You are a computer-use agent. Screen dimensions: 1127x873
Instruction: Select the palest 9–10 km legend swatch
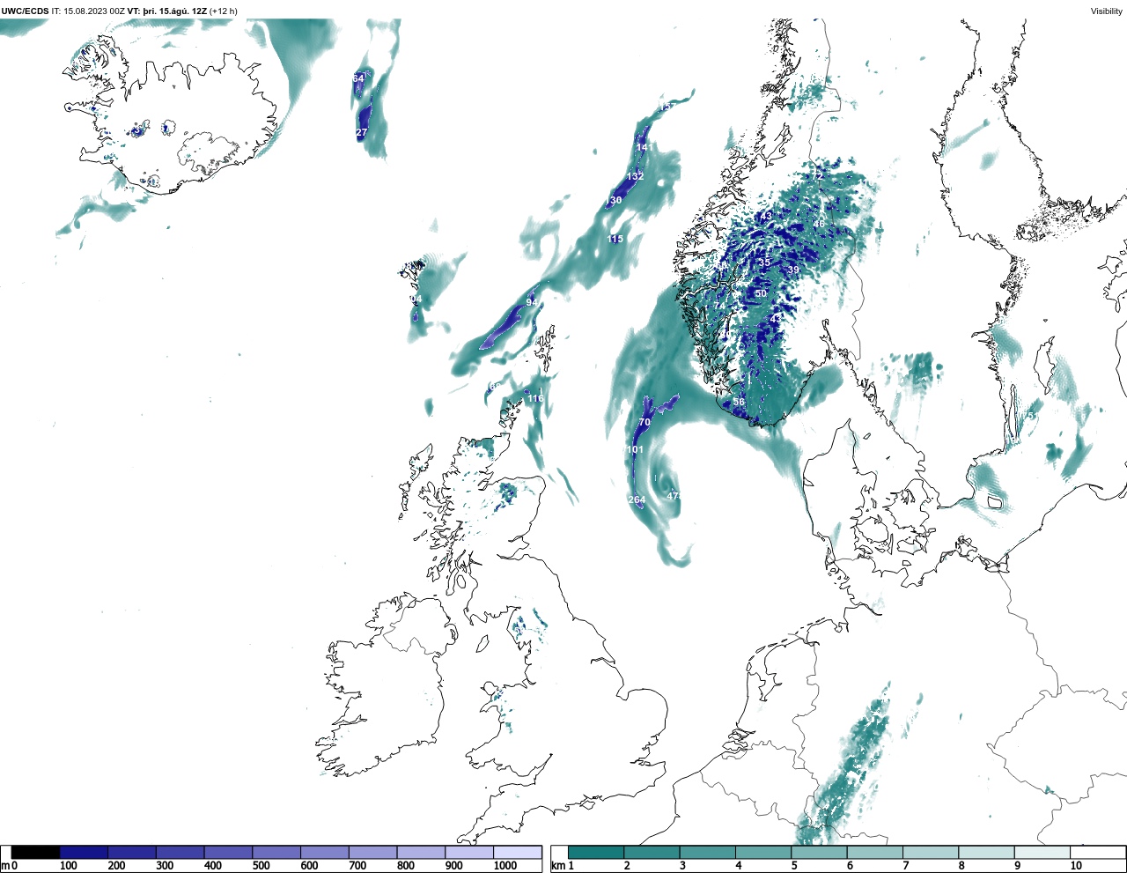coord(1042,852)
